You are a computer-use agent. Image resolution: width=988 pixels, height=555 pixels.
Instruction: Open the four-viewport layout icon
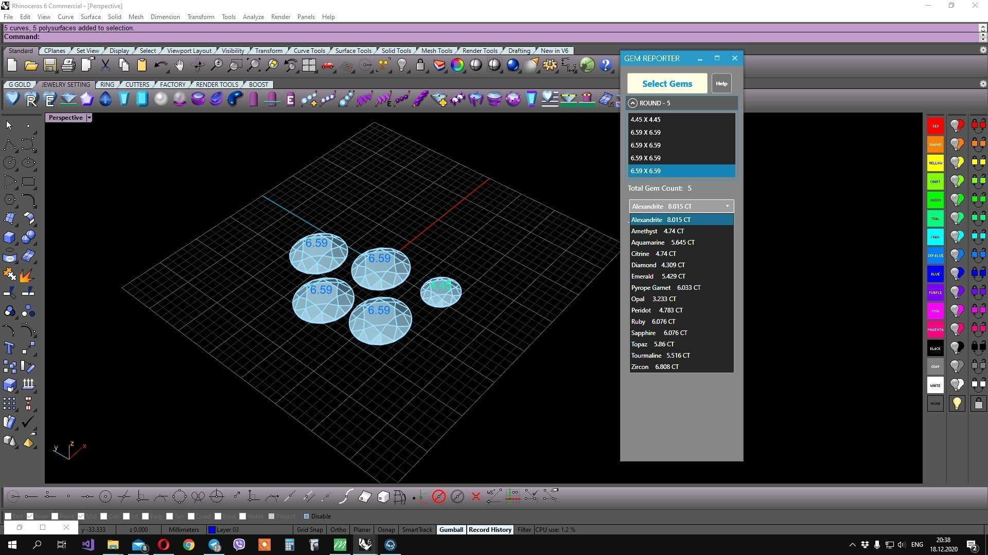point(309,65)
